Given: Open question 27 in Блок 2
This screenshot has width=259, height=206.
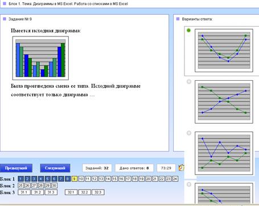Looking at the screenshot, I should (34, 186).
